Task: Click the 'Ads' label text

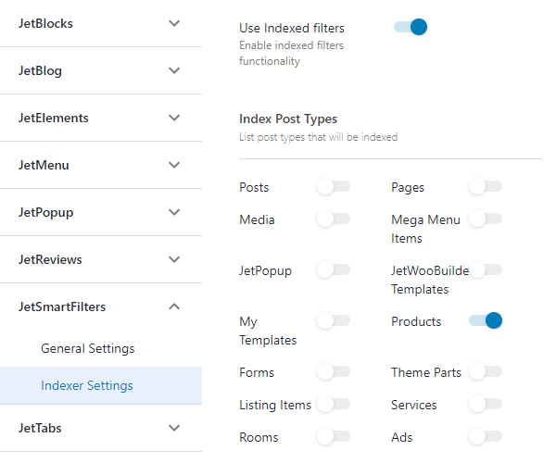Action: pos(402,437)
